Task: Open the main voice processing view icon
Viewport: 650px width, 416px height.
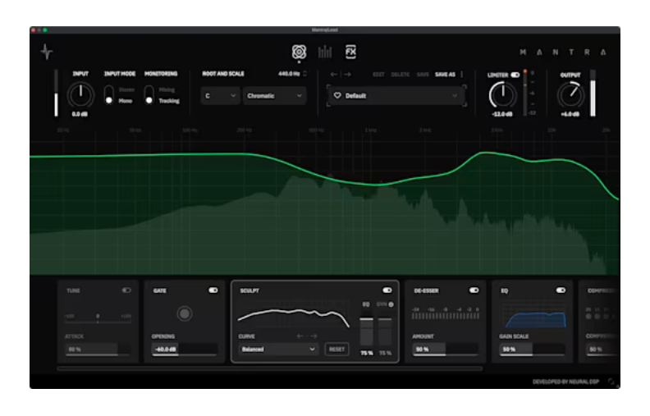Action: [299, 52]
